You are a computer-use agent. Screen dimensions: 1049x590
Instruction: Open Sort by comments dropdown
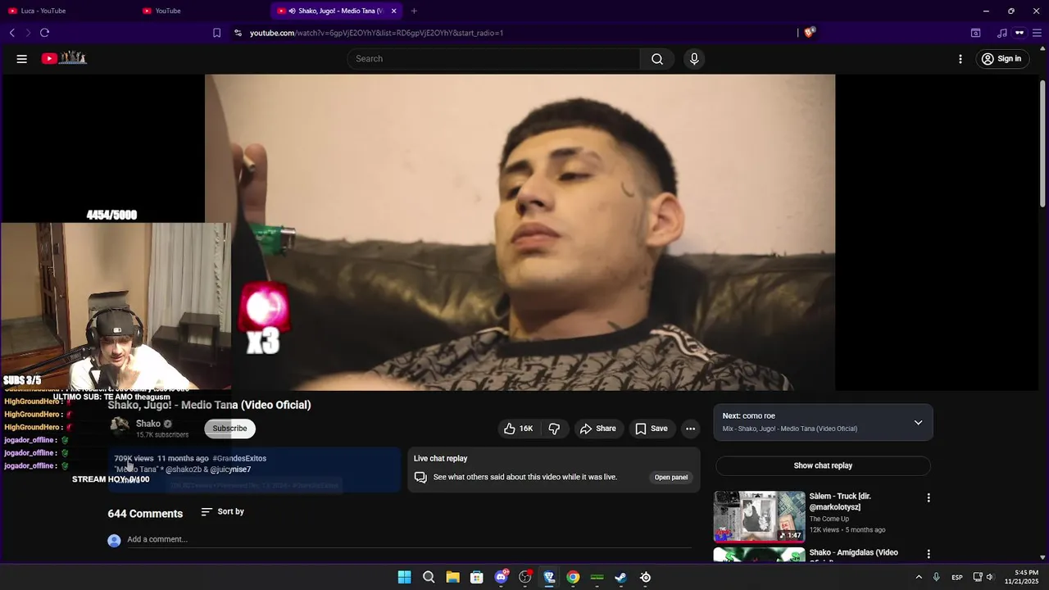222,511
